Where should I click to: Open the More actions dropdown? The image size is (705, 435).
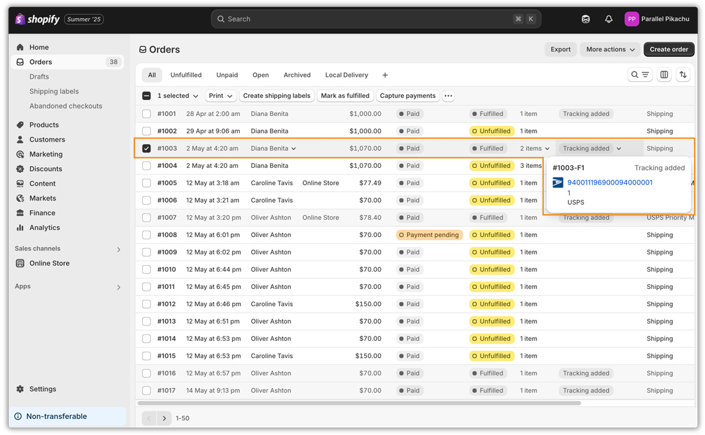(x=610, y=49)
